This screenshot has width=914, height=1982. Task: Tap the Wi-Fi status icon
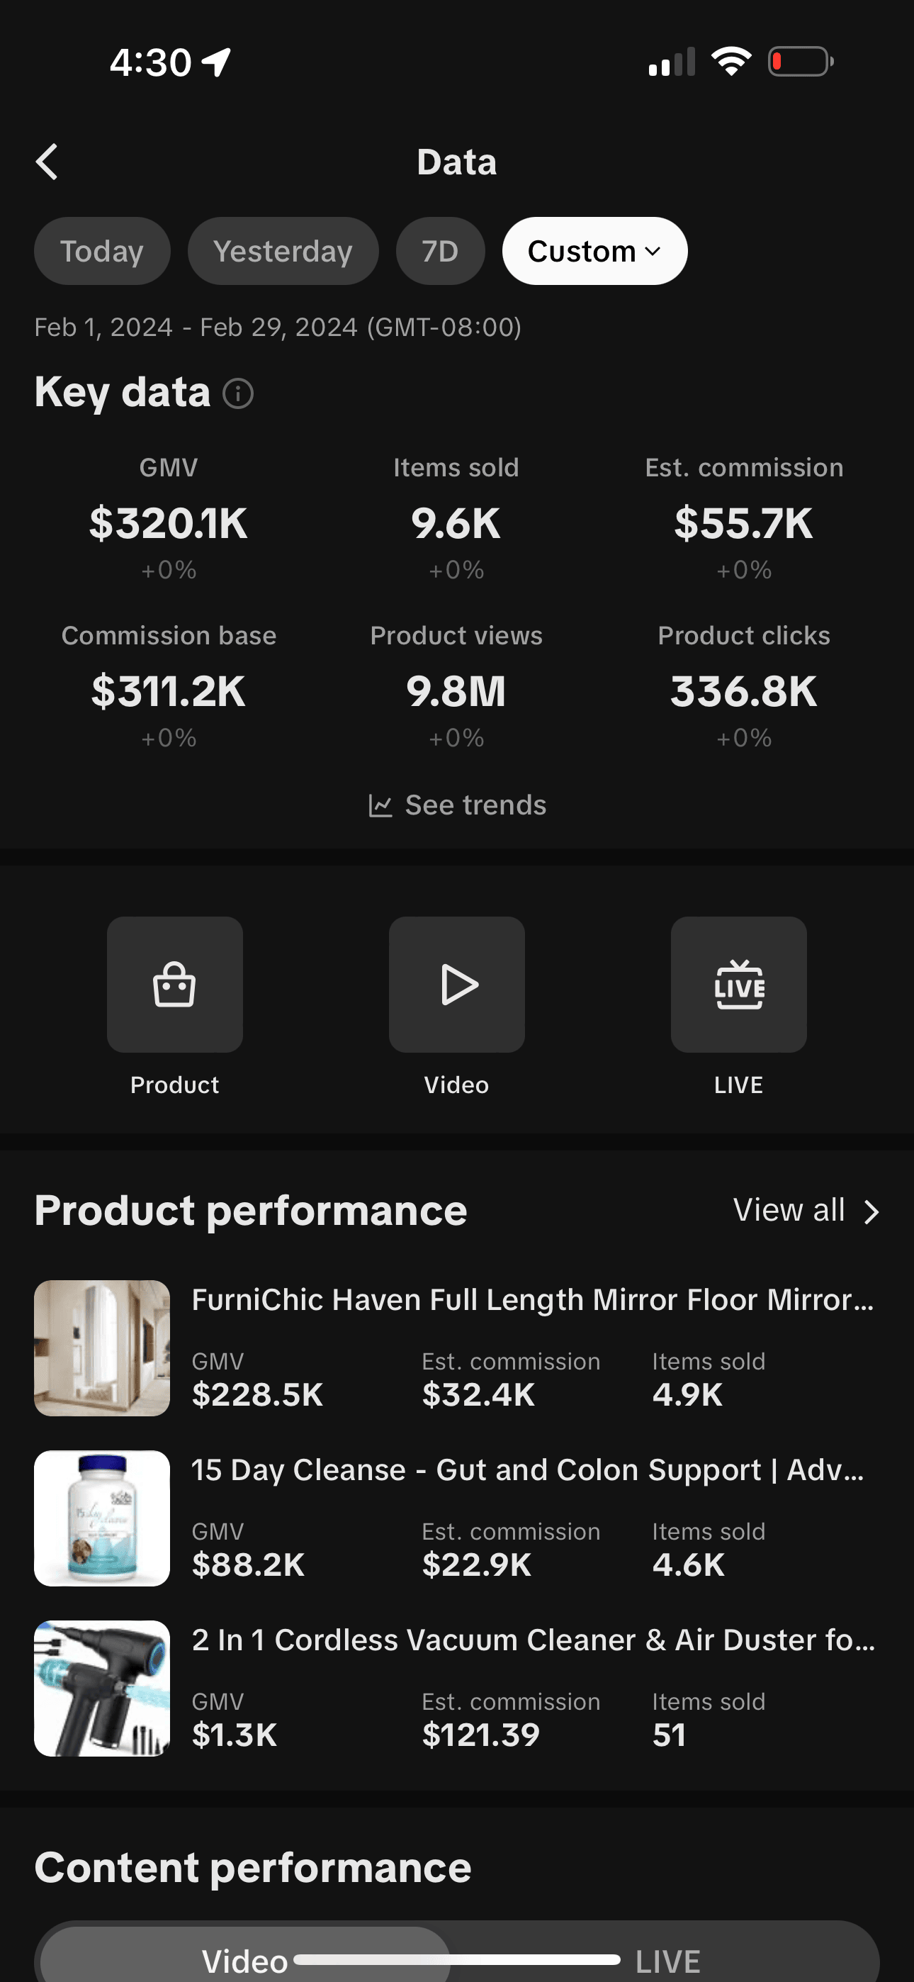coord(731,62)
